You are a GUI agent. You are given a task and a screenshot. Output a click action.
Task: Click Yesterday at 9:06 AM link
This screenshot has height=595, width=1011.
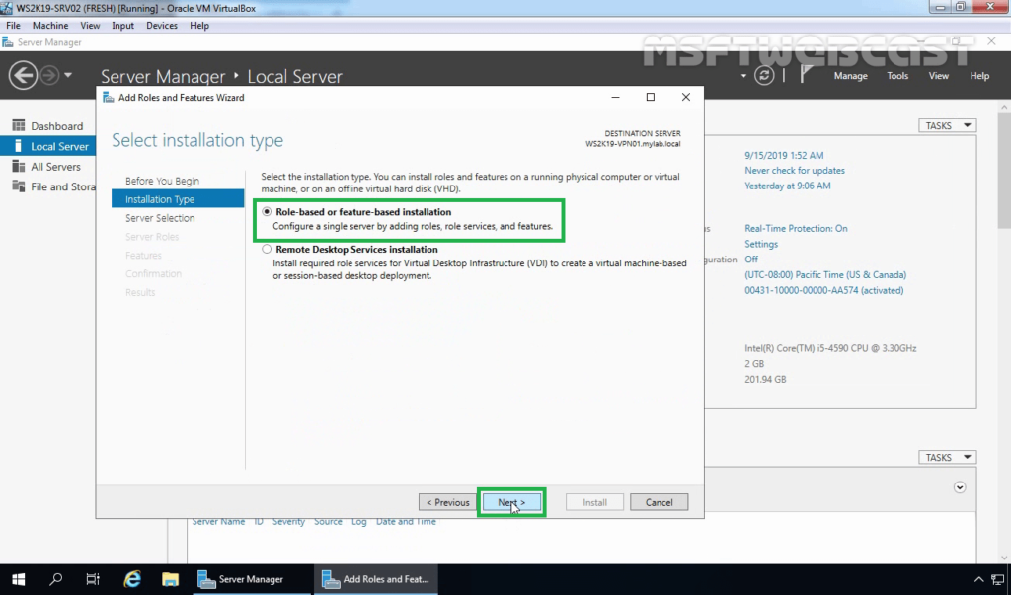pos(787,186)
